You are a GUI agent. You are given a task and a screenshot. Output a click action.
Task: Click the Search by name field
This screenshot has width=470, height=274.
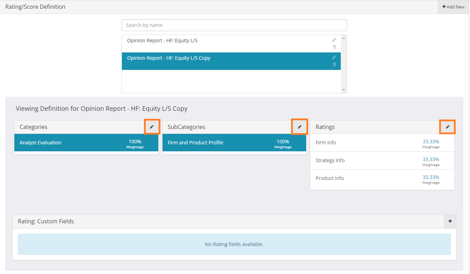[x=234, y=25]
